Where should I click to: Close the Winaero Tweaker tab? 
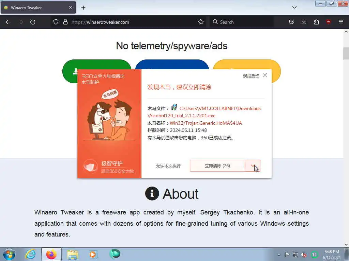pyautogui.click(x=71, y=7)
